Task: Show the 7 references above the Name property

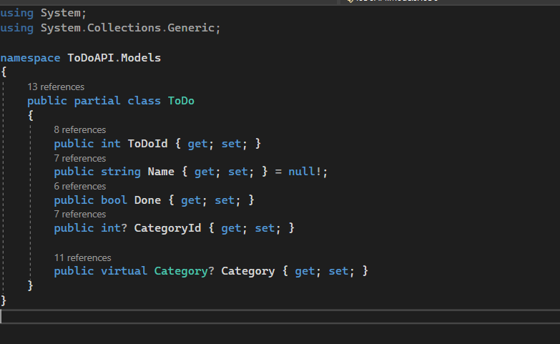Action: [x=79, y=158]
